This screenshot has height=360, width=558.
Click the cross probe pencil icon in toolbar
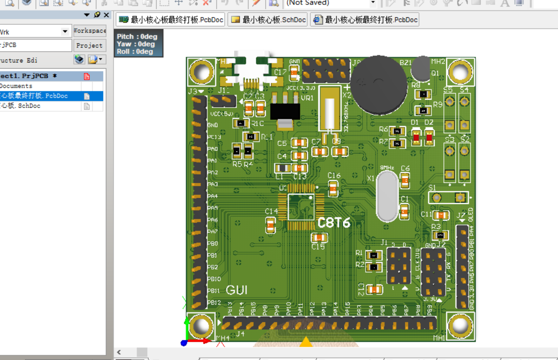point(256,3)
